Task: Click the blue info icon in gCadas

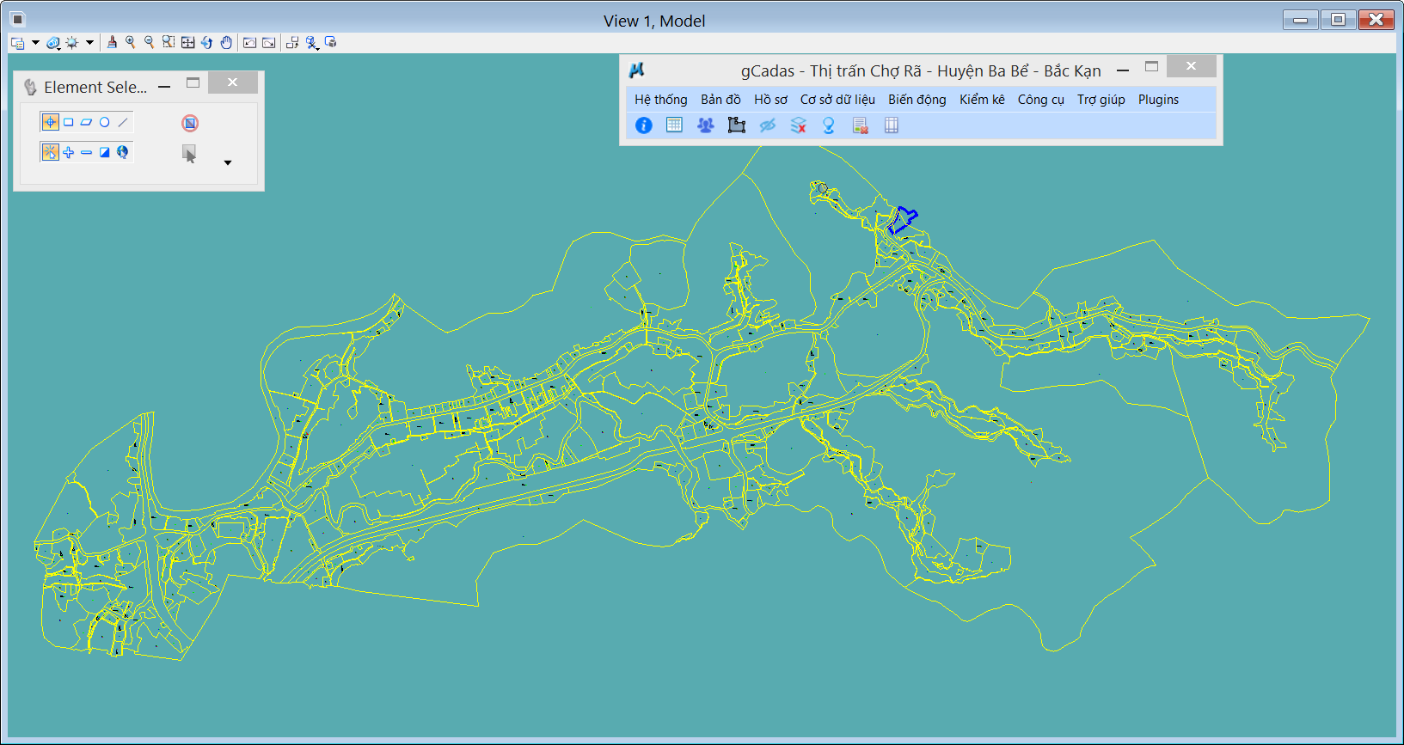Action: [x=643, y=125]
